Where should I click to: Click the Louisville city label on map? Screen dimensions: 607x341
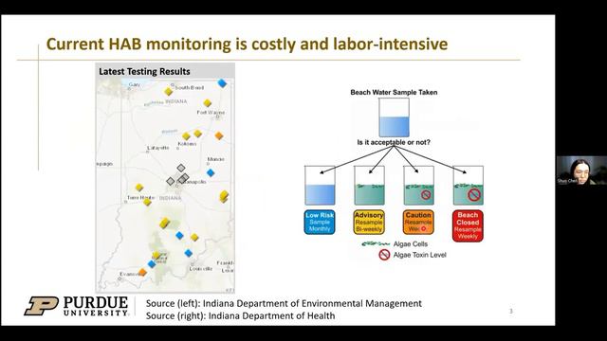click(201, 269)
